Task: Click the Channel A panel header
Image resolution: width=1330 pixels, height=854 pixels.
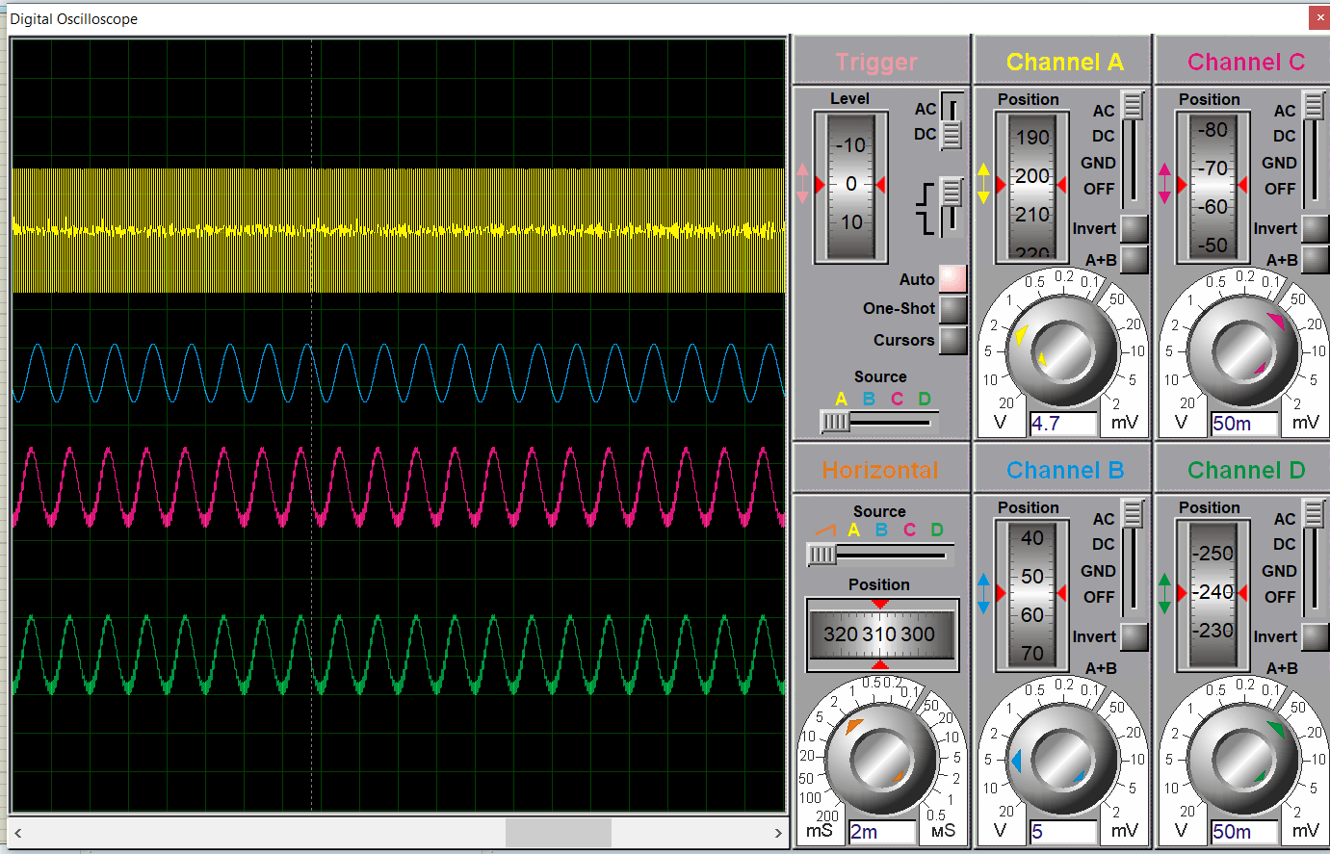Action: [x=1063, y=62]
